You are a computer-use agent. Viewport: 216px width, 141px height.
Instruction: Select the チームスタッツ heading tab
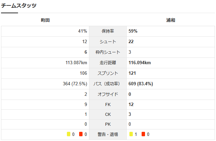(19, 5)
